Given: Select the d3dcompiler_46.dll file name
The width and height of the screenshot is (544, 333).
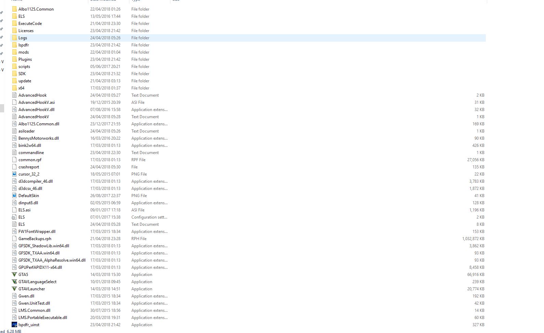Looking at the screenshot, I should point(36,181).
